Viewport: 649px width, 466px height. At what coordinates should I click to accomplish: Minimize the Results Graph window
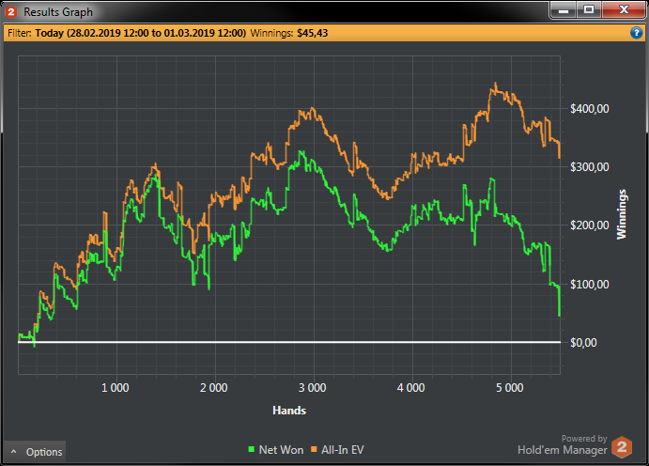564,10
